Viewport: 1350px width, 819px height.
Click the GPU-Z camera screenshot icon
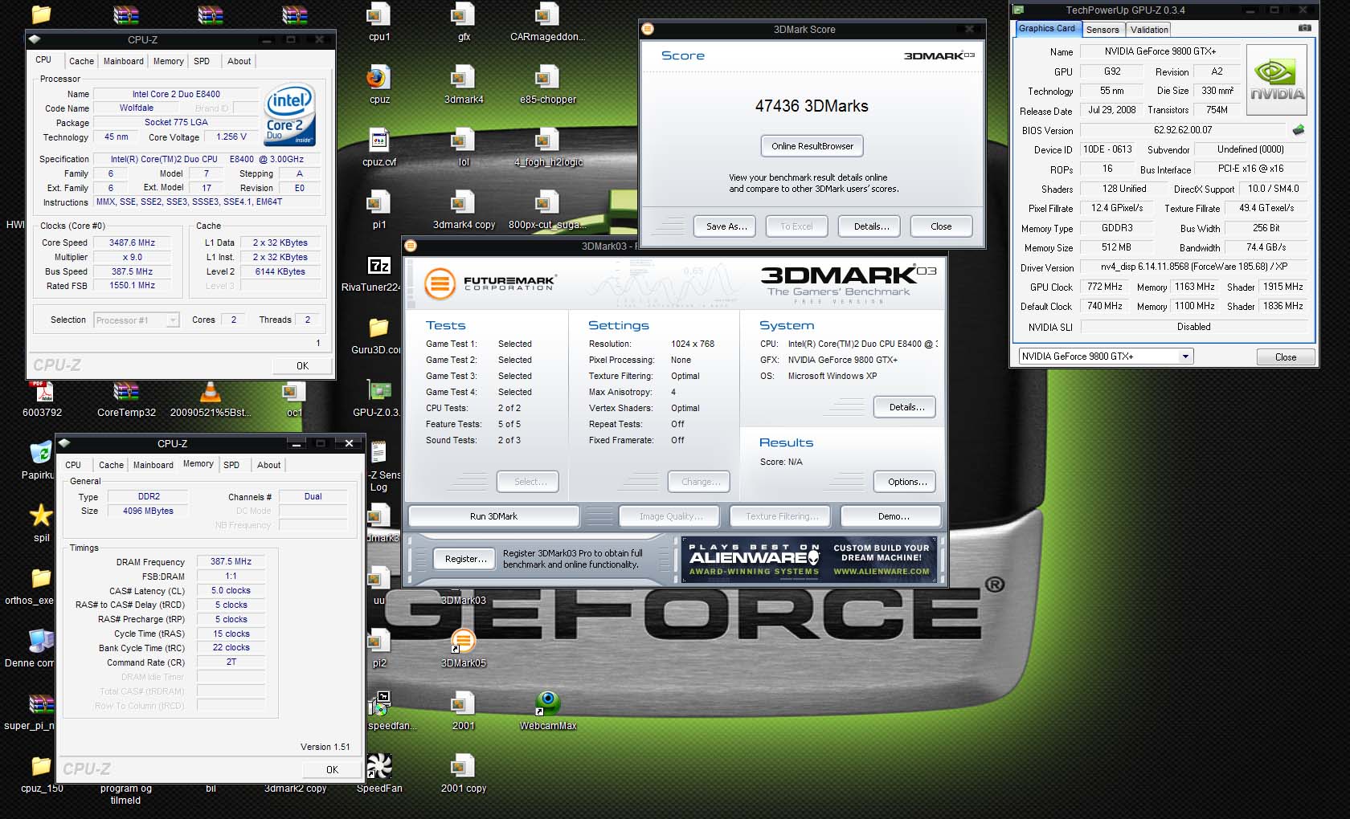point(1305,28)
